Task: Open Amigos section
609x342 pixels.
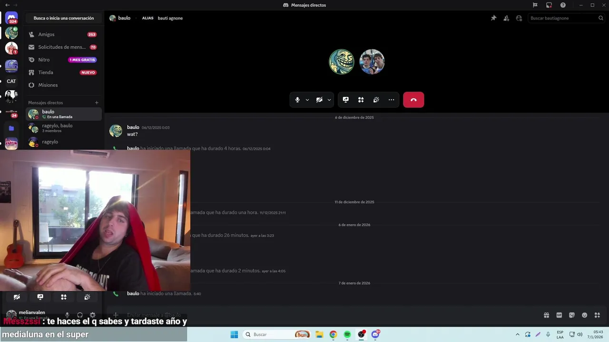Action: (63, 35)
